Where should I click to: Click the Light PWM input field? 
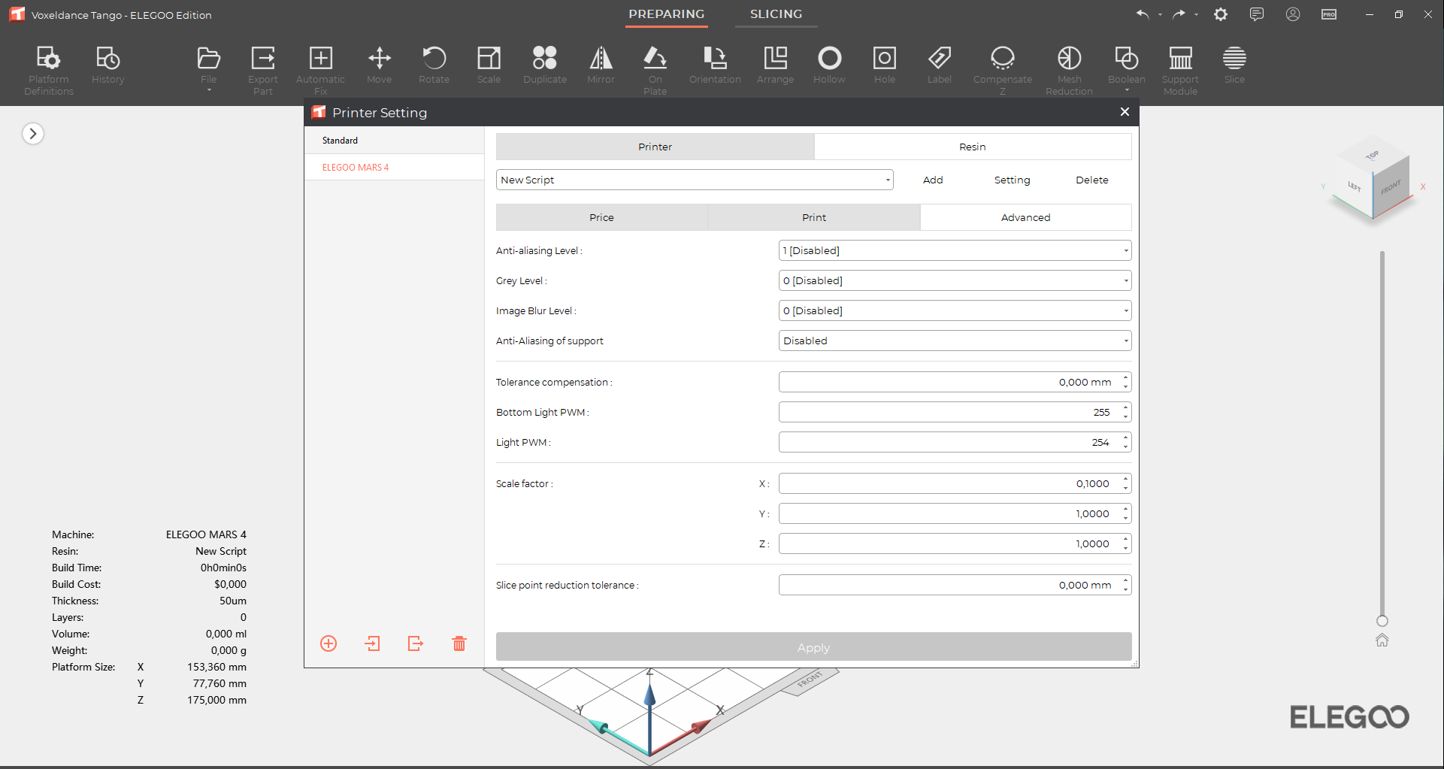click(949, 442)
